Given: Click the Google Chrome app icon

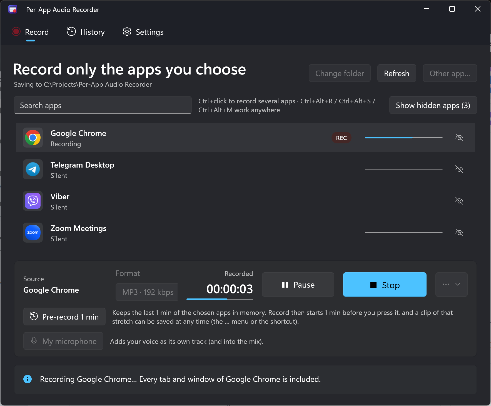Looking at the screenshot, I should (x=33, y=138).
